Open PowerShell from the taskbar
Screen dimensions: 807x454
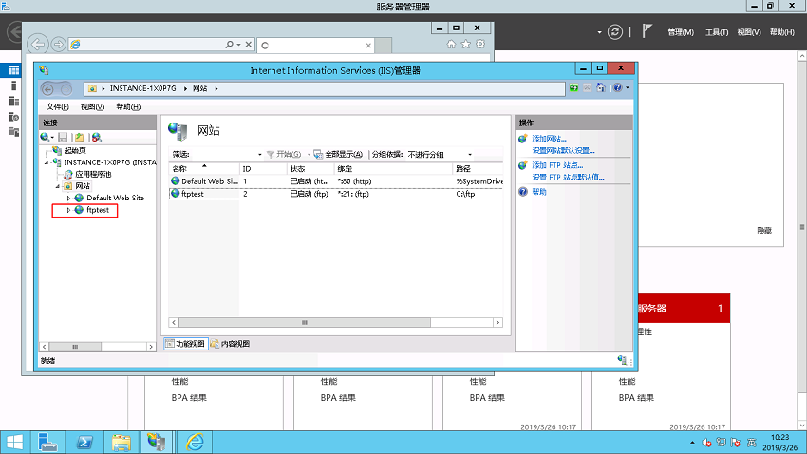84,443
